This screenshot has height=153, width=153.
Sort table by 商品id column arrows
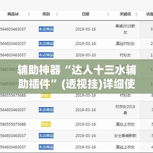tap(29, 14)
